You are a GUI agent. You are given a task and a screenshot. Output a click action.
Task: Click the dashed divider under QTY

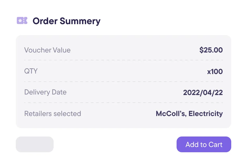tap(124, 82)
